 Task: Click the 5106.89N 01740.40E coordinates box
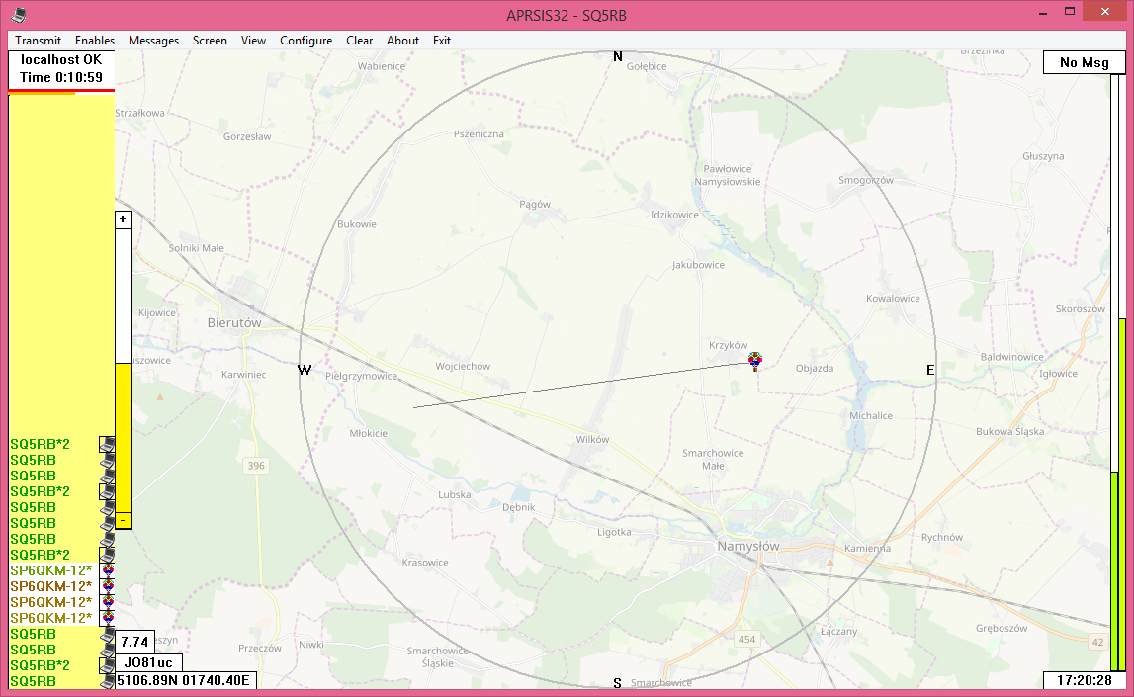tap(186, 680)
